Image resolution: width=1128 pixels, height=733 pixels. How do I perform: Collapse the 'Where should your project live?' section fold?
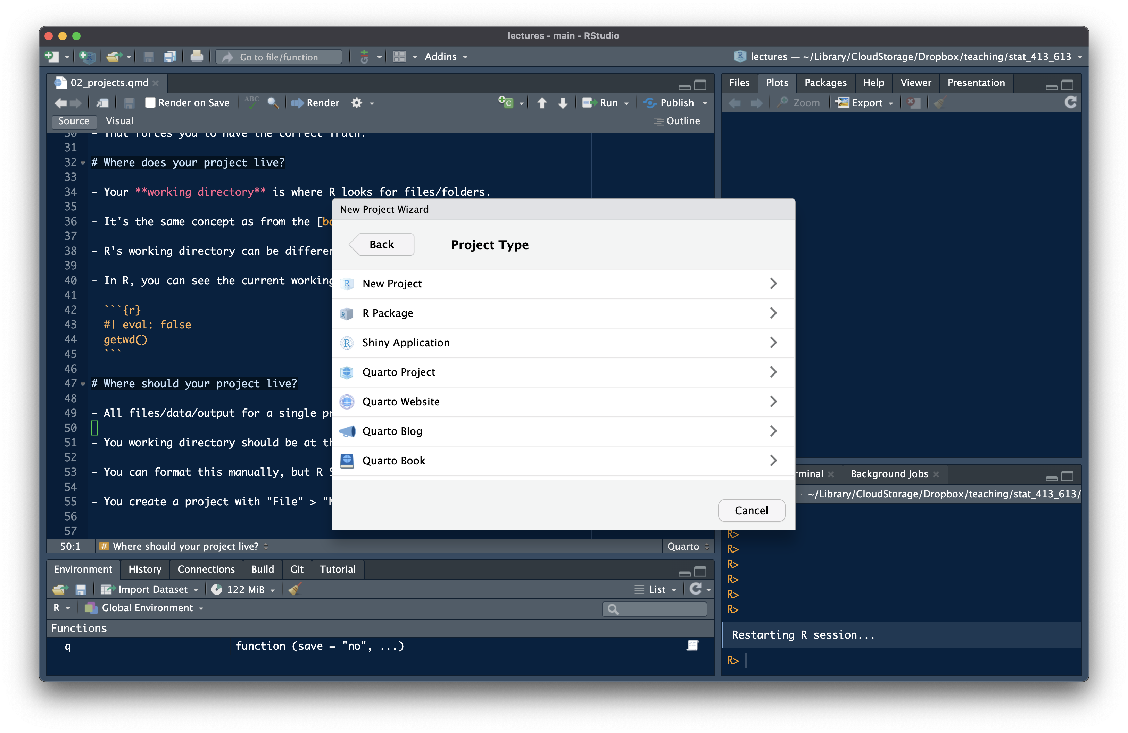coord(83,384)
